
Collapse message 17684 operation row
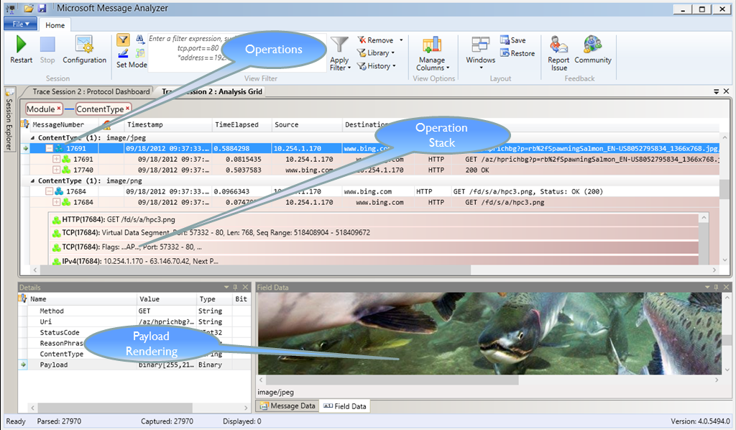[50, 192]
